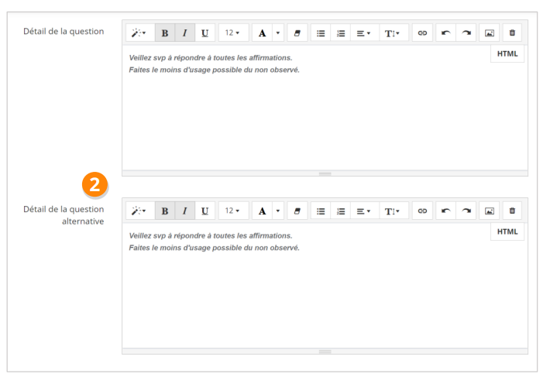Redo the change in the top editor
550x377 pixels.
(x=467, y=33)
